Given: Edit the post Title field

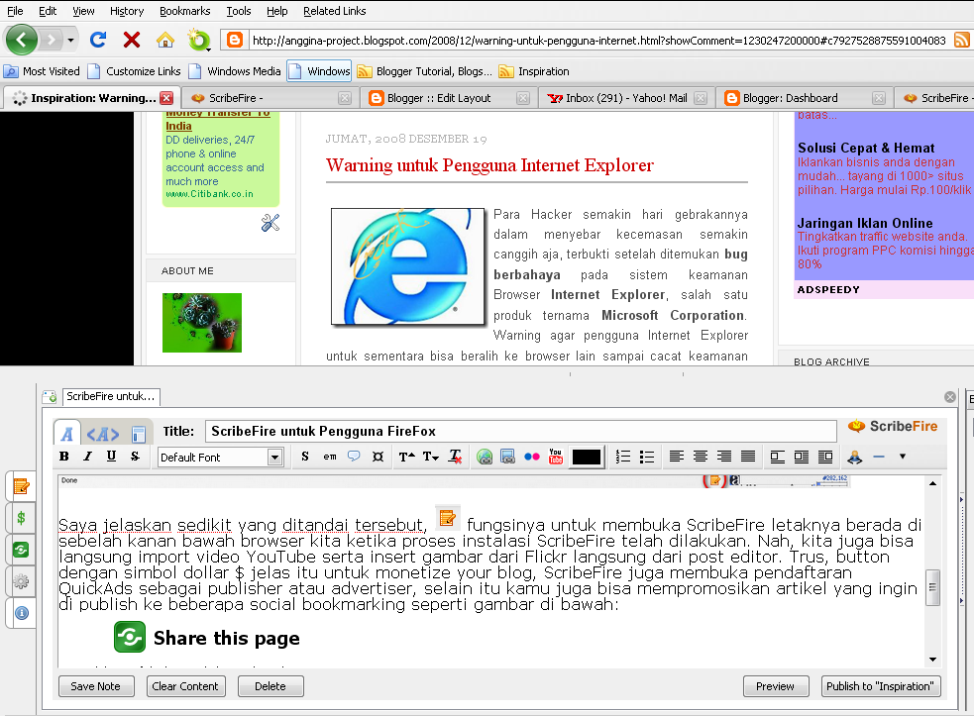Looking at the screenshot, I should (x=520, y=432).
